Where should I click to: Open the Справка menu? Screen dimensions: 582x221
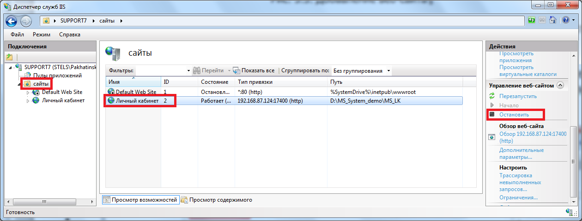[x=70, y=35]
